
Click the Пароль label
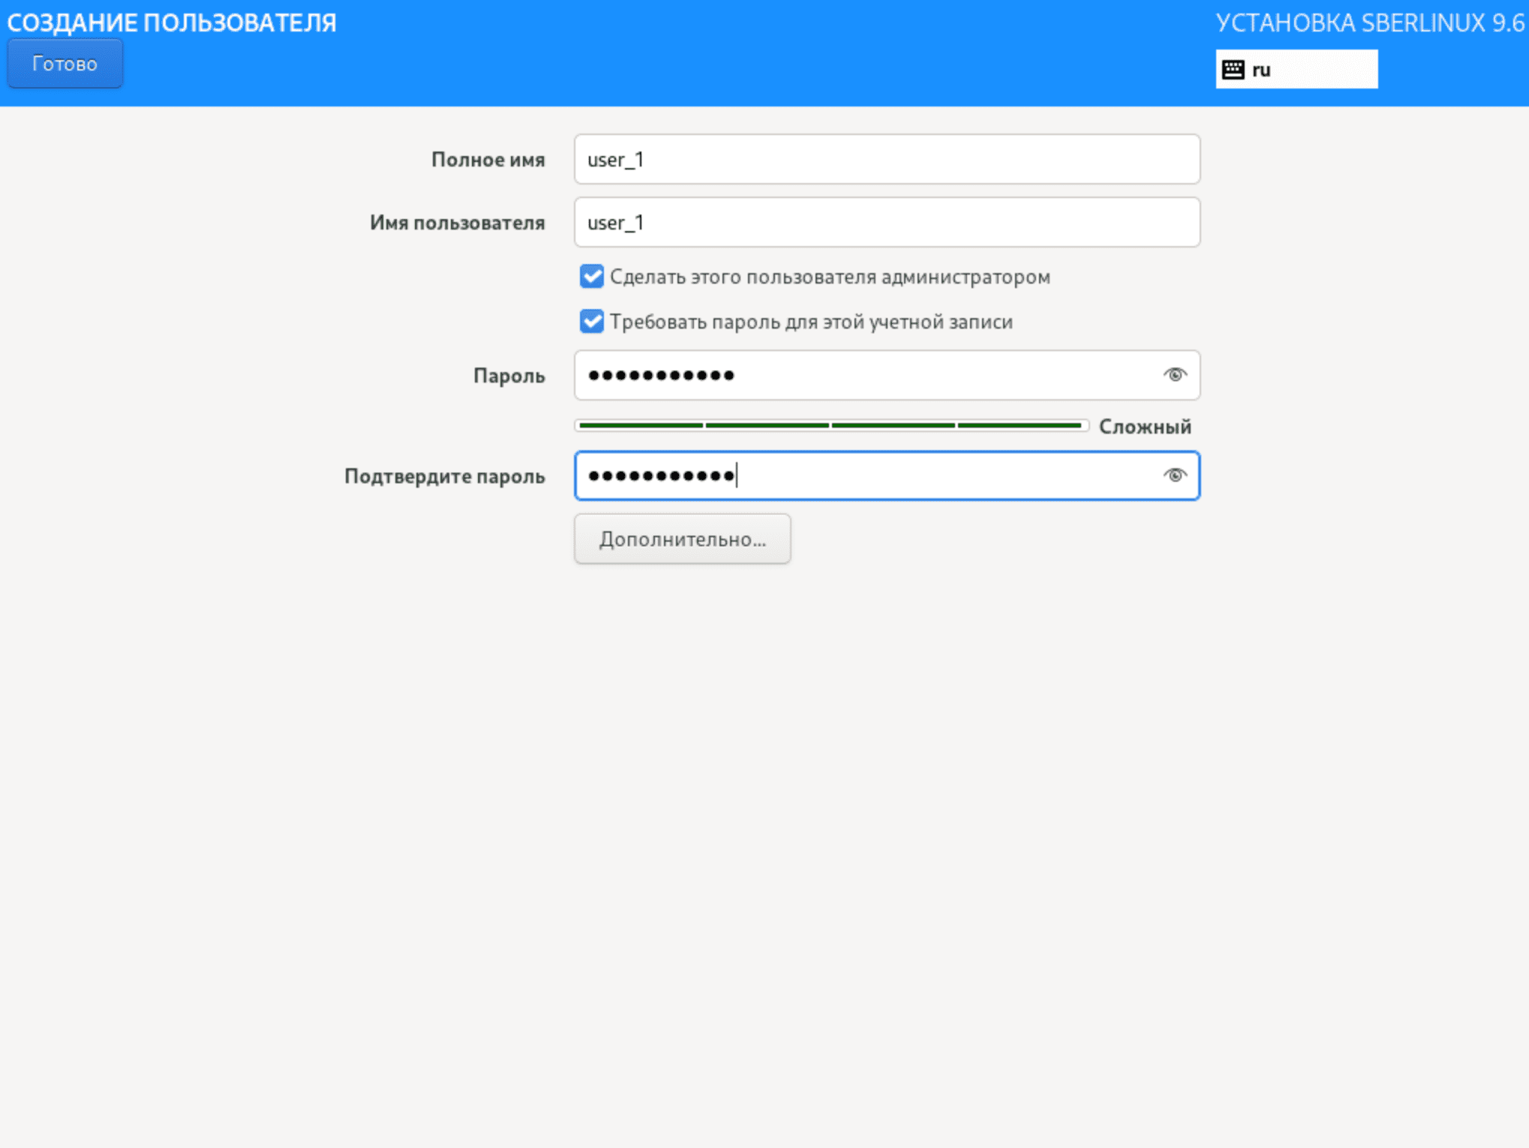[509, 376]
